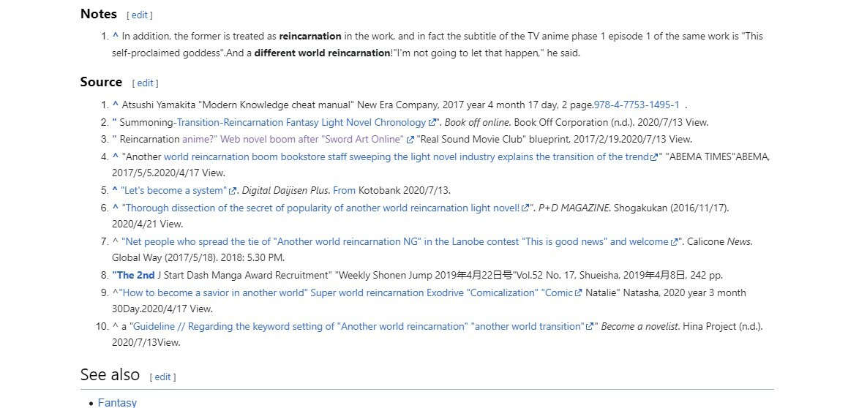Click external-link icon after "another world transition"
Screen dimensions: 859x408
(590, 327)
